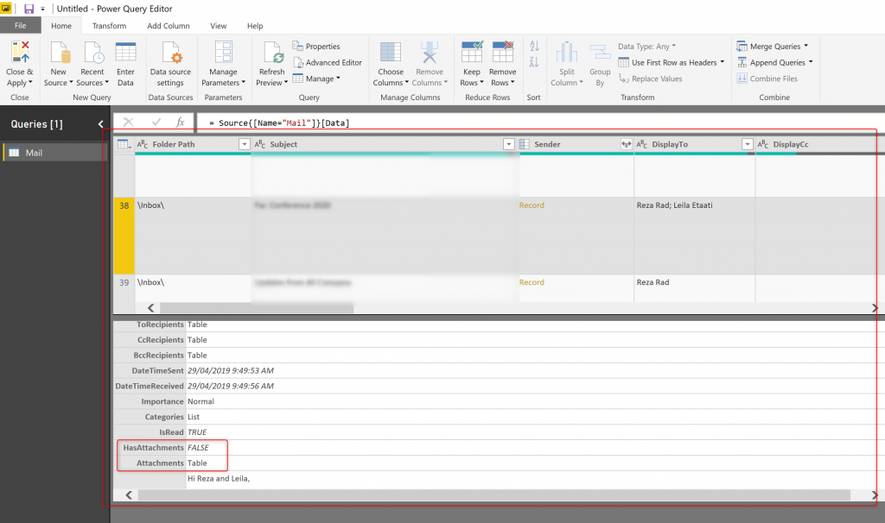885x523 pixels.
Task: Click the Record link in row 38
Action: [532, 205]
